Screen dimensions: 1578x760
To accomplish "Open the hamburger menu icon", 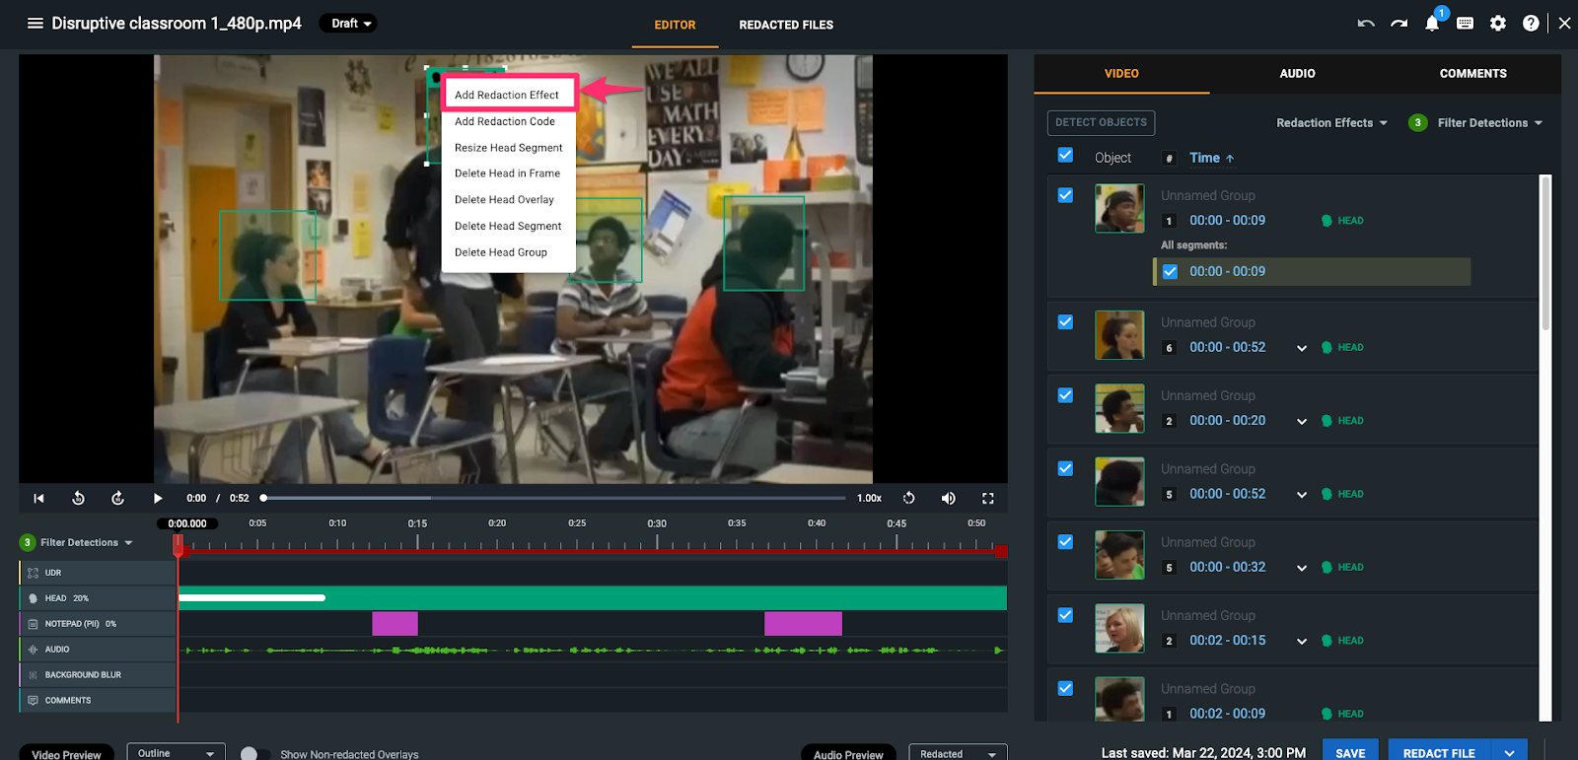I will (x=35, y=24).
